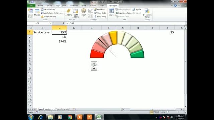214x120 pixels.
Task: Click the spin button down arrow
Action: 94,68
